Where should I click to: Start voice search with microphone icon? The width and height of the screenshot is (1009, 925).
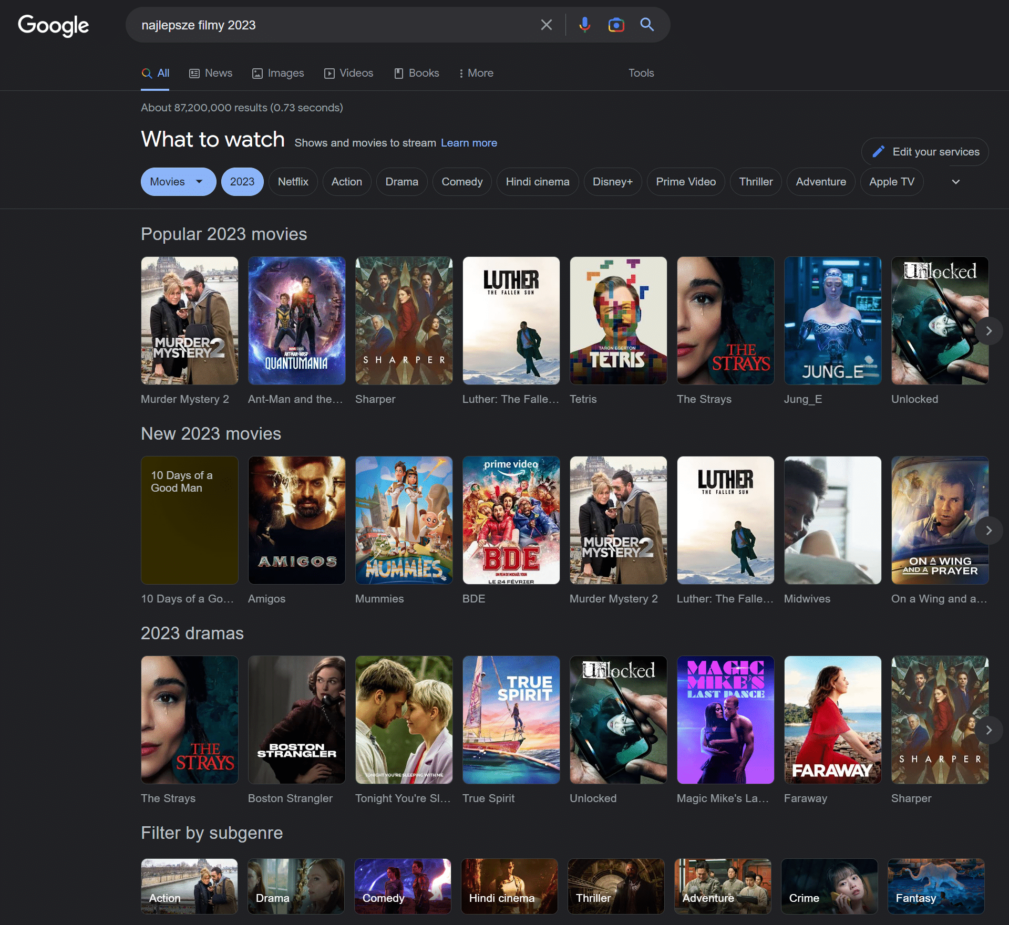[x=584, y=25]
